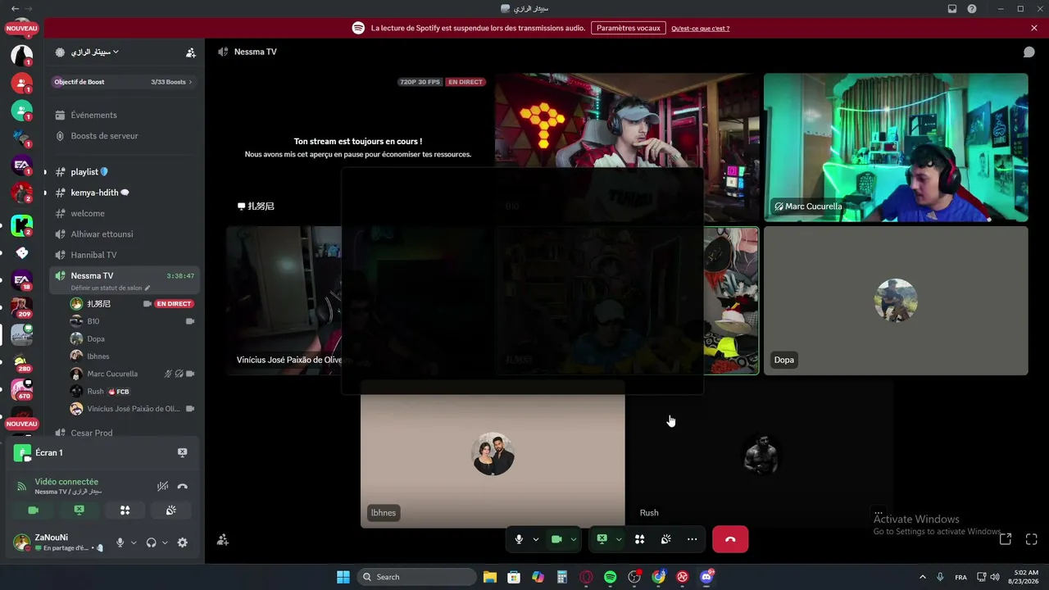Open microphone options arrow in call control bar
The image size is (1049, 590).
click(x=536, y=539)
